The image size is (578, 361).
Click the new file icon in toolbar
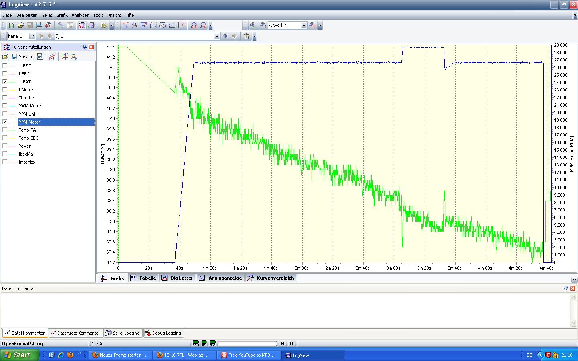11,25
